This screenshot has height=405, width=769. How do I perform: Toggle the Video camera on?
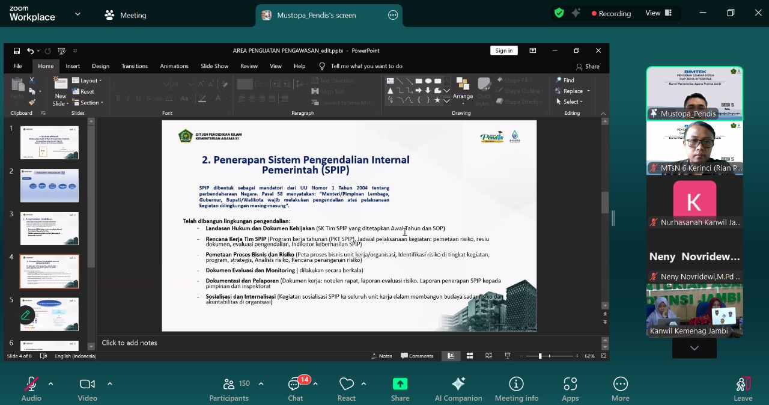(x=87, y=385)
